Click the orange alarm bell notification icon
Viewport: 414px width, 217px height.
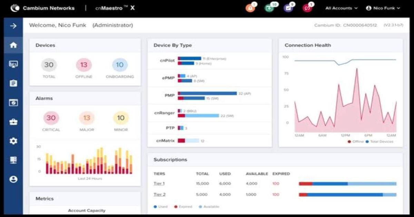point(250,8)
